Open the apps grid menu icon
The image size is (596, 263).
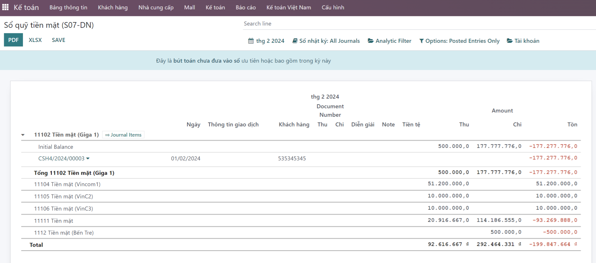5,7
